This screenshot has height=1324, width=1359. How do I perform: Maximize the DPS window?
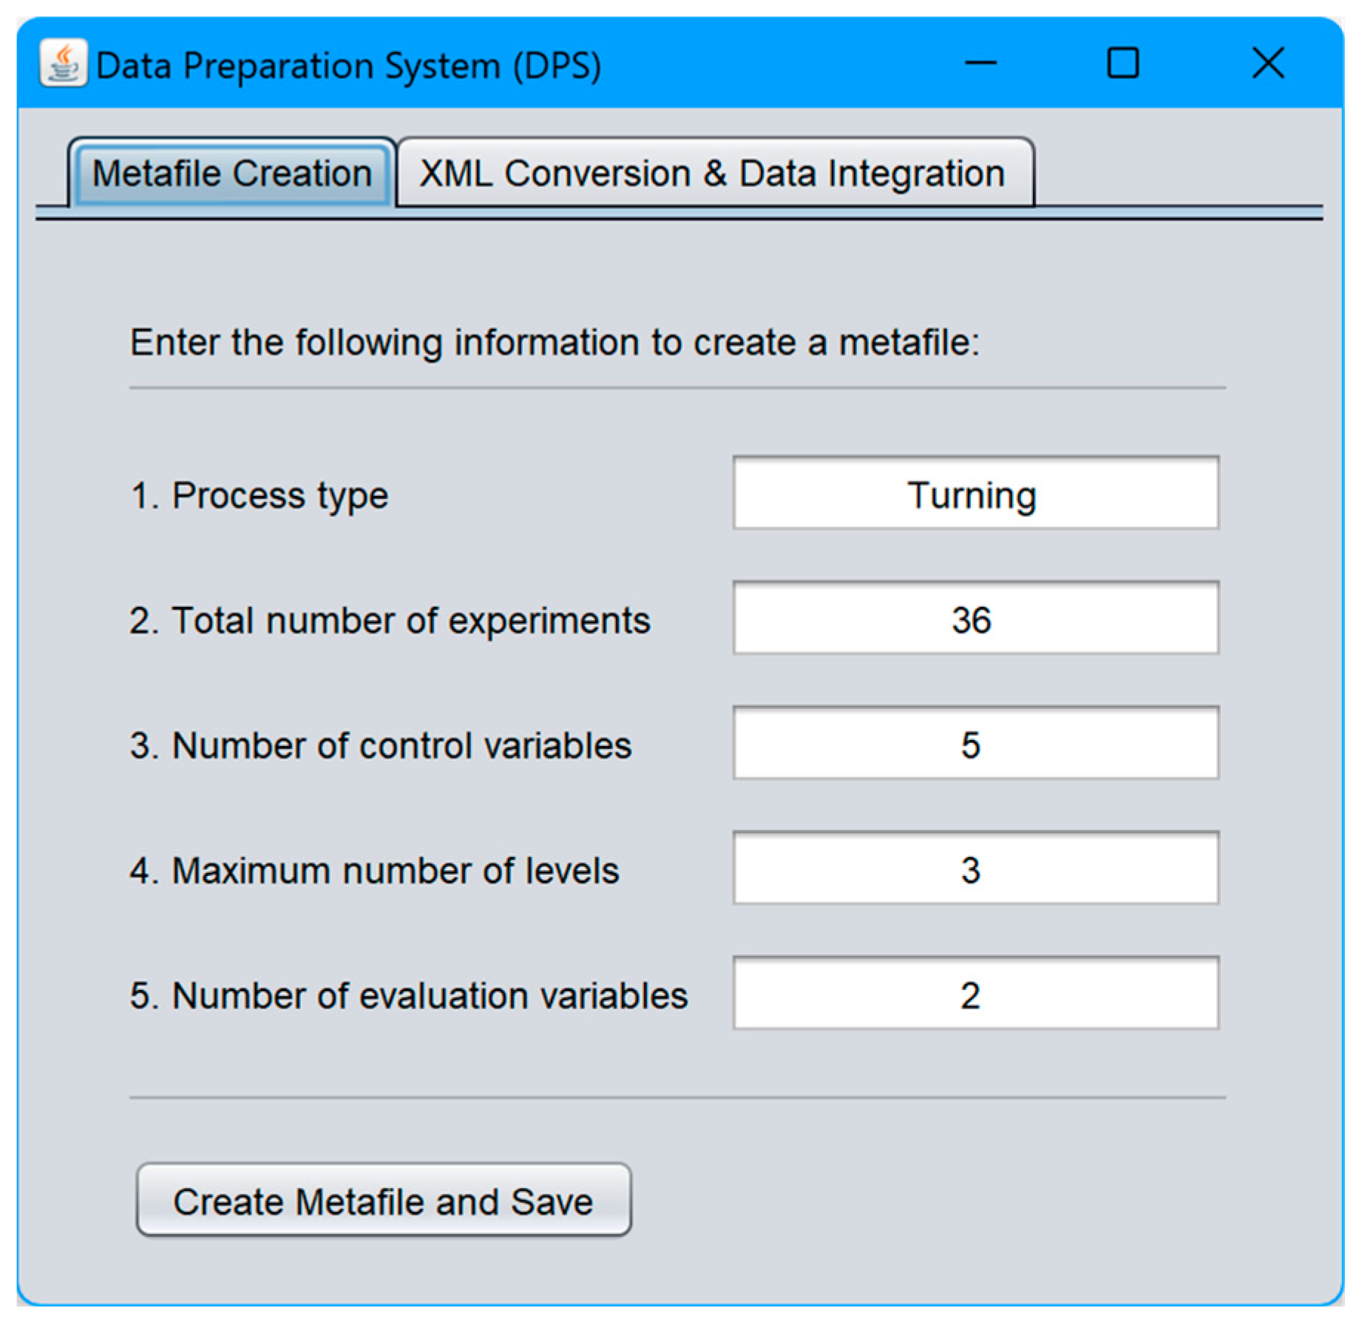[x=1122, y=64]
